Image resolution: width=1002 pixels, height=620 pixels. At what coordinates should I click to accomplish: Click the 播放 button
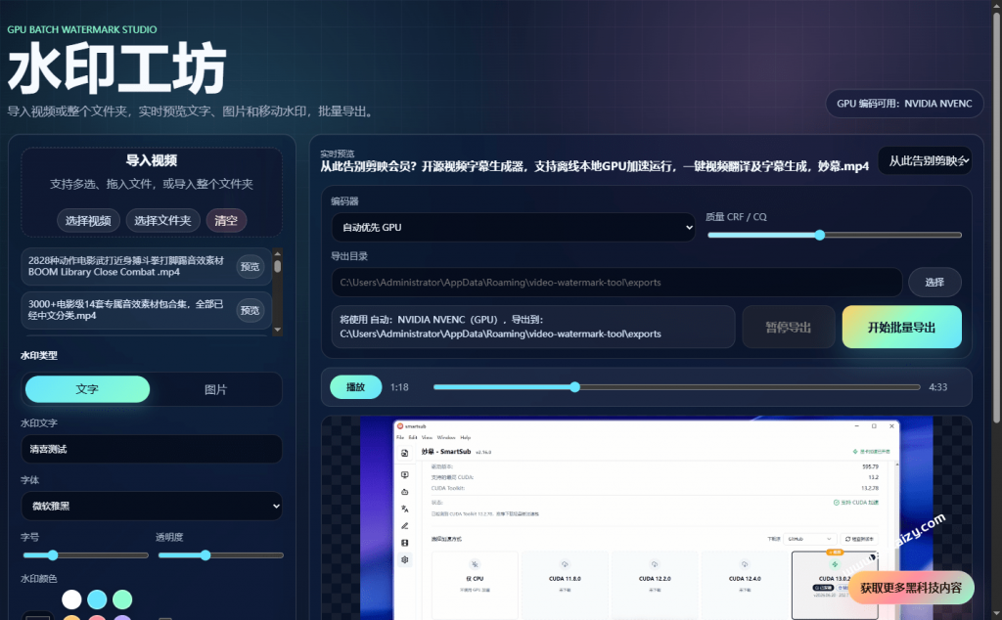(355, 387)
